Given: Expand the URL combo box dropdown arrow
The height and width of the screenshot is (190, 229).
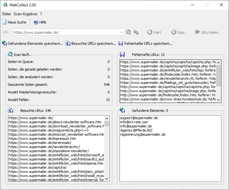Looking at the screenshot, I should coord(122,32).
